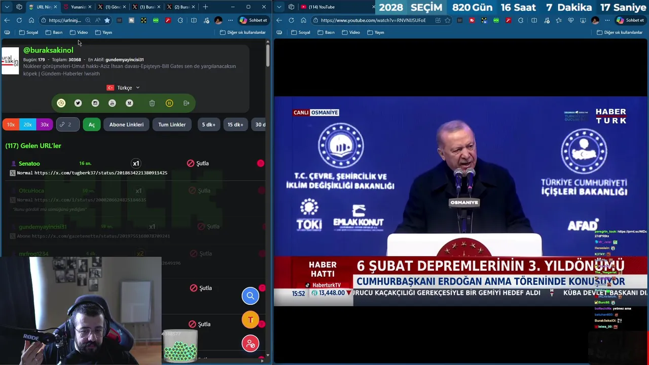
Task: Click the Tum Linkler filter button
Action: tap(172, 124)
